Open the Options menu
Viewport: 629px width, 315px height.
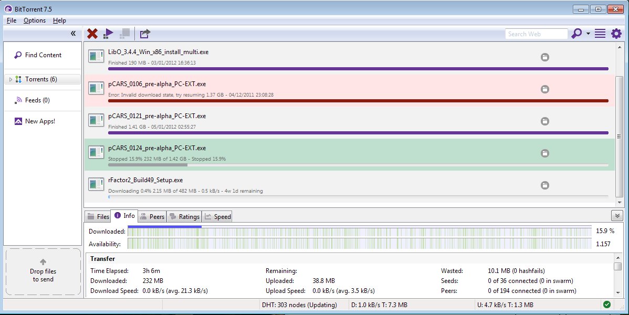pos(35,20)
